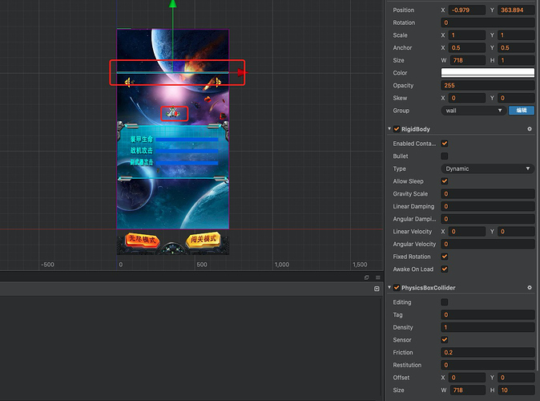
Task: Click the blue 编辑 button beside Group
Action: pos(522,111)
